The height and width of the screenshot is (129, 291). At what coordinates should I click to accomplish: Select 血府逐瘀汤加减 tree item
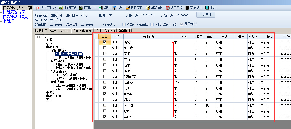(66, 75)
